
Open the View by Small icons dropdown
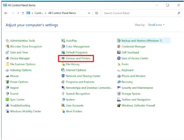click(x=156, y=25)
